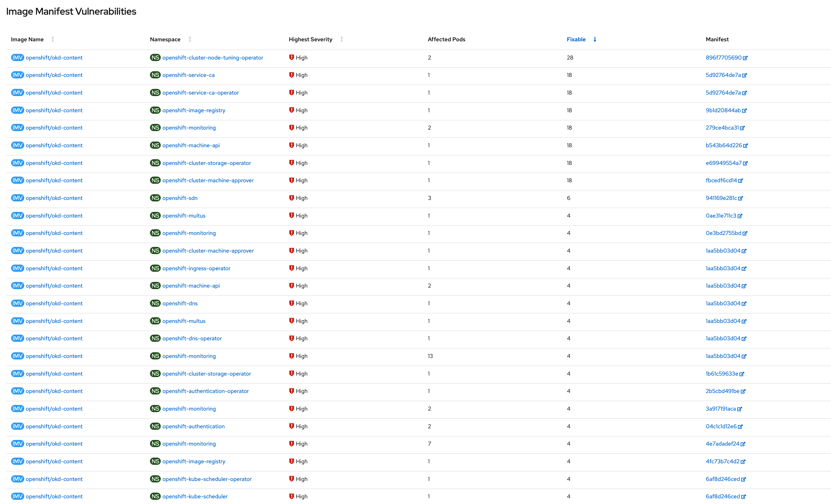831x504 pixels.
Task: Click external link icon beside manifest 04c1c1d12e6
Action: point(740,426)
